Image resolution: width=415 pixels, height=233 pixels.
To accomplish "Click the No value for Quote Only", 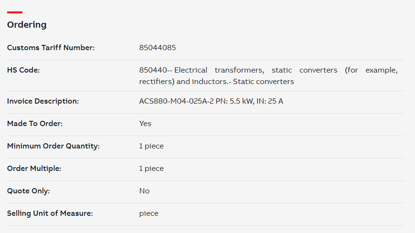I will point(144,191).
